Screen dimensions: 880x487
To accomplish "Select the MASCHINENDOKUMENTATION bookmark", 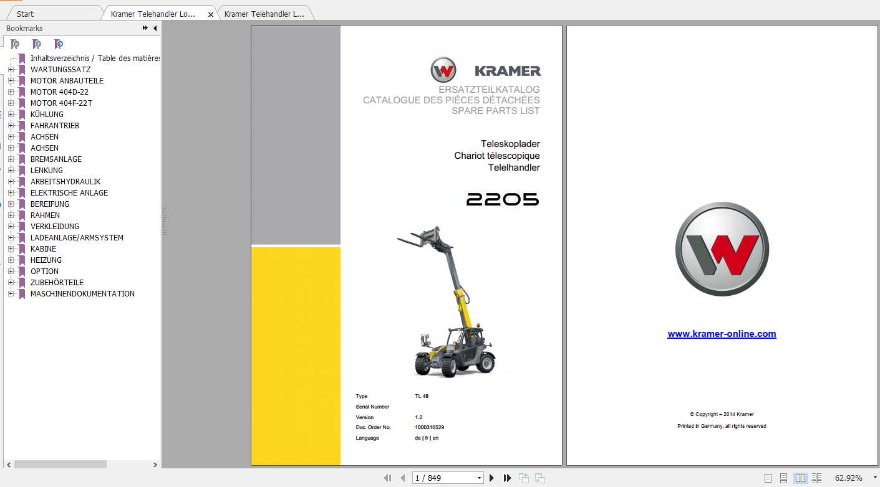I will click(x=82, y=294).
